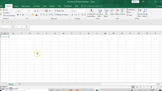Screen dimensions: 162x91
Task: Click in the formula bar
Action: coord(96,28)
